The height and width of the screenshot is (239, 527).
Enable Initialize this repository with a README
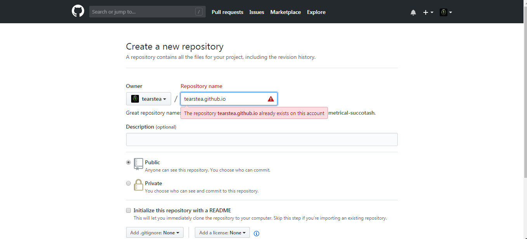tap(128, 210)
